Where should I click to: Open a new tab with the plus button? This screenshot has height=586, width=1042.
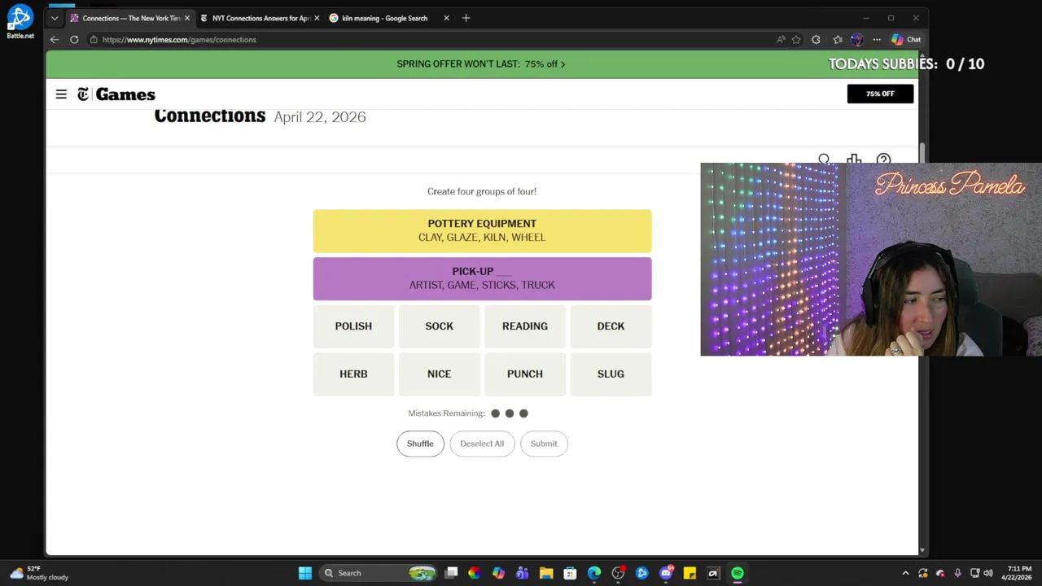(466, 18)
